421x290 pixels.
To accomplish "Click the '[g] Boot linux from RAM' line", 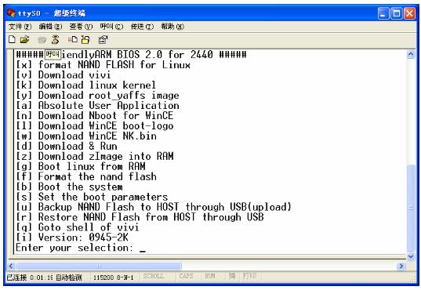I will [x=81, y=166].
